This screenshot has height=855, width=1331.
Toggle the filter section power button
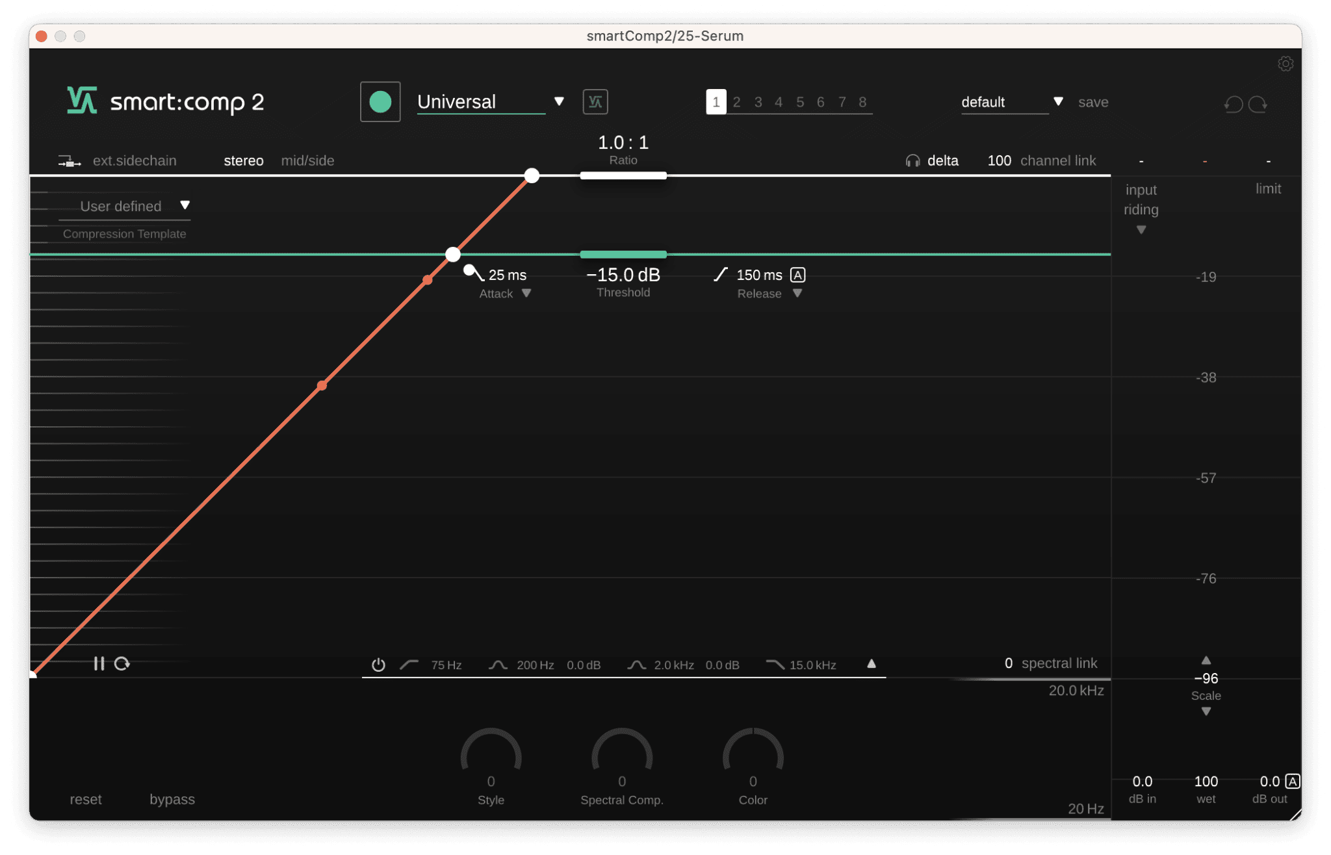tap(379, 664)
